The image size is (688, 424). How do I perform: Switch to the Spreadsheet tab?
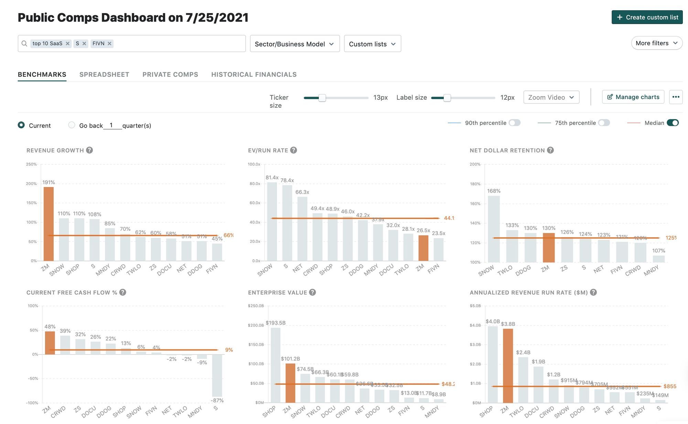click(x=104, y=74)
